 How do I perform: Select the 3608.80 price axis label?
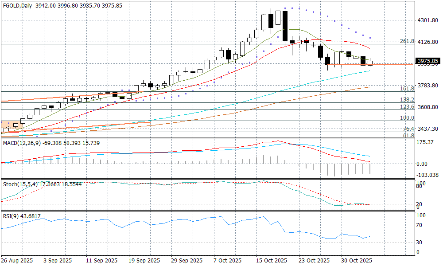click(428, 107)
